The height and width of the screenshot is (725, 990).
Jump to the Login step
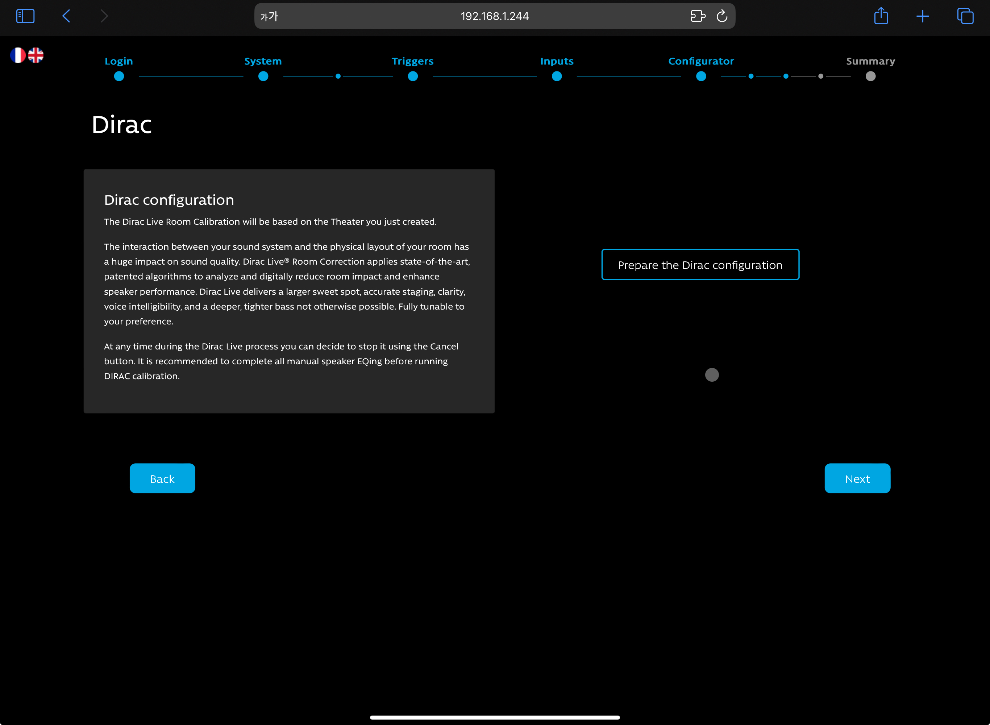[118, 61]
